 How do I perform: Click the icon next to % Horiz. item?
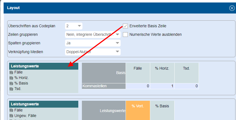pyautogui.click(x=11, y=78)
